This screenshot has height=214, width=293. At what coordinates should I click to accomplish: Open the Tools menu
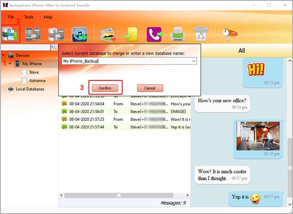(29, 17)
